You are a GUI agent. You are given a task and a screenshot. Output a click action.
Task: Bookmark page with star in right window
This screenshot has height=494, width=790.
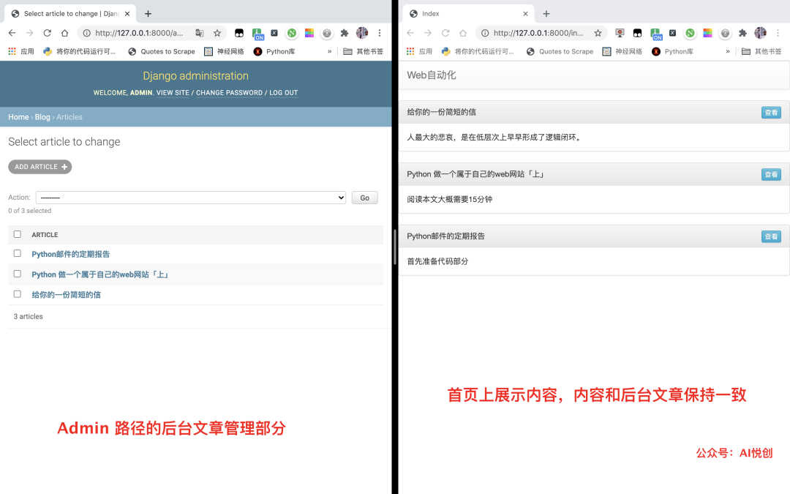pyautogui.click(x=598, y=33)
